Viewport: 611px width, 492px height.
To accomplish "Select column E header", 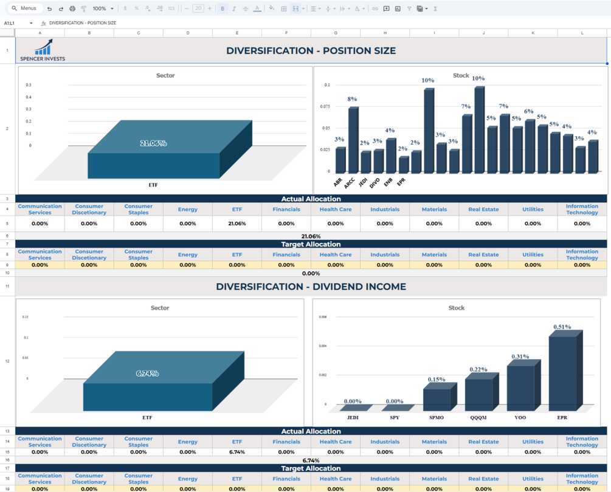I will pos(237,33).
